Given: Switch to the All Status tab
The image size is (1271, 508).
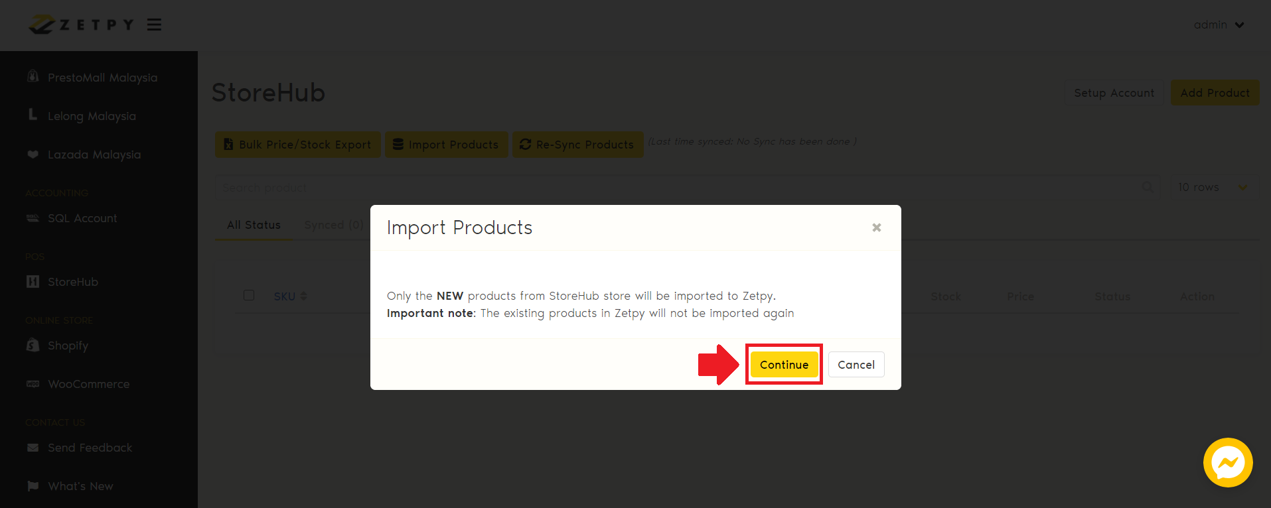Looking at the screenshot, I should [x=254, y=225].
